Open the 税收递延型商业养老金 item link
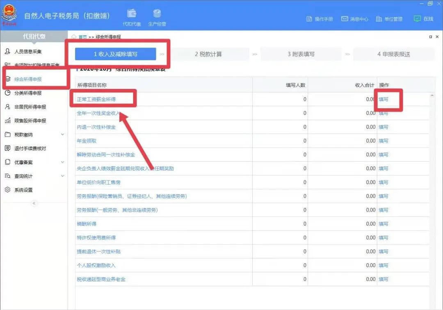Viewport: 443px width, 310px height. (x=101, y=279)
